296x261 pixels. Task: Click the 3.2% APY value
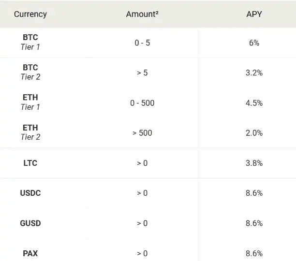(254, 72)
